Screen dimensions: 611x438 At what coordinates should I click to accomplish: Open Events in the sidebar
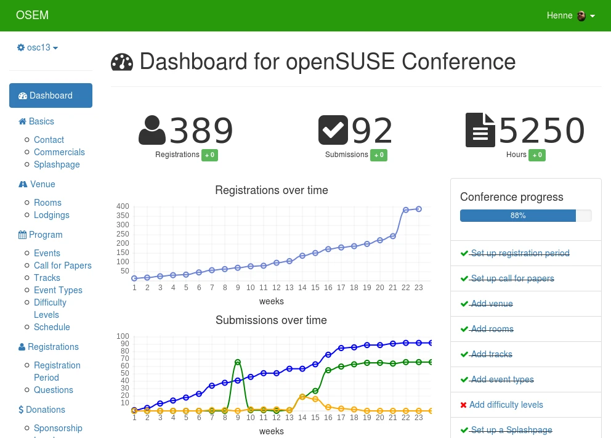pos(47,253)
